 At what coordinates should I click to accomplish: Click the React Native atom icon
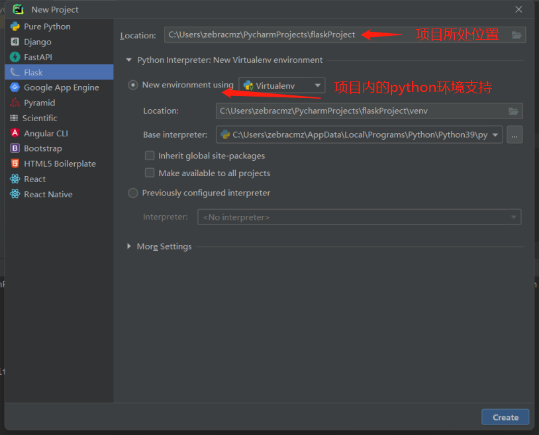click(15, 194)
